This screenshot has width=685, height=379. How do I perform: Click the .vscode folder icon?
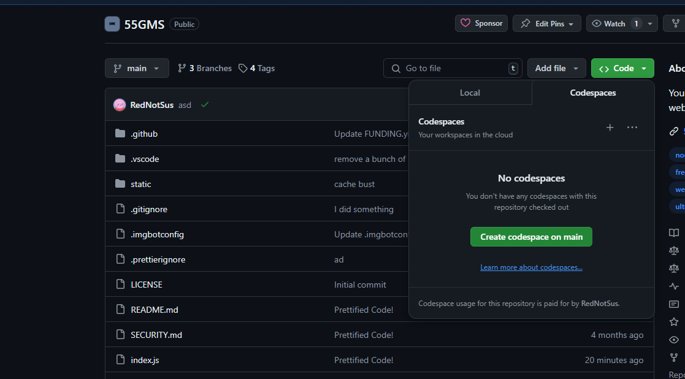click(x=120, y=158)
